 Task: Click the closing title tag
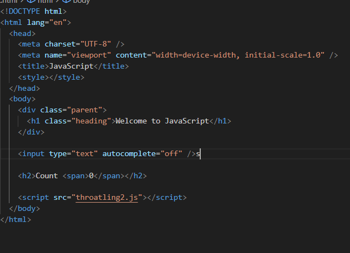click(x=111, y=66)
